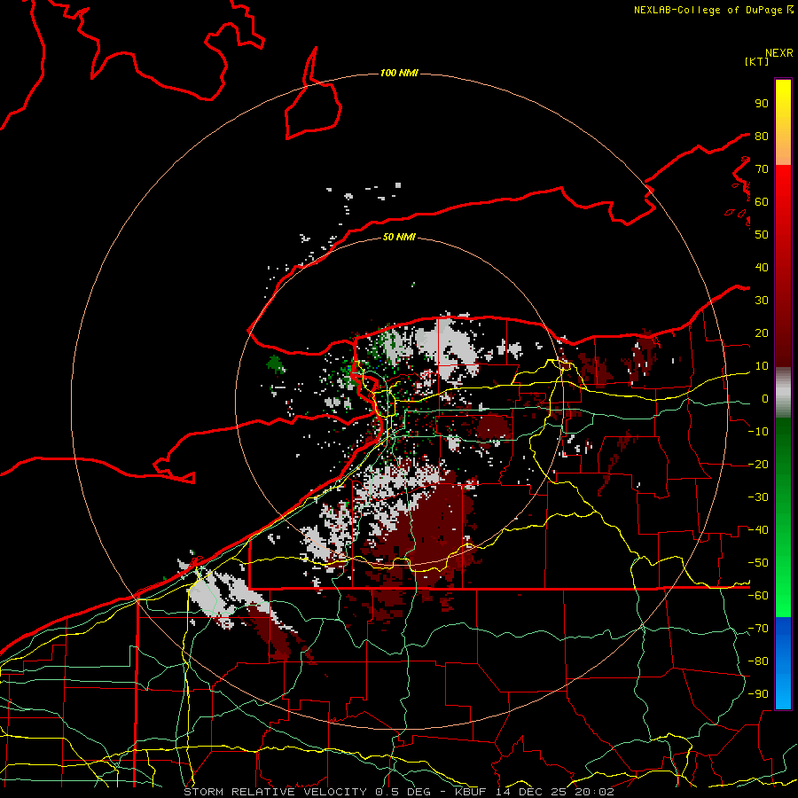Click the '100 NMI' range ring label

coord(399,74)
